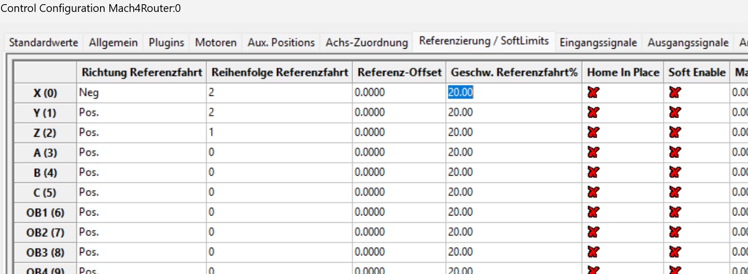
Task: Toggle Home In Place for OB3 axis
Action: (593, 252)
